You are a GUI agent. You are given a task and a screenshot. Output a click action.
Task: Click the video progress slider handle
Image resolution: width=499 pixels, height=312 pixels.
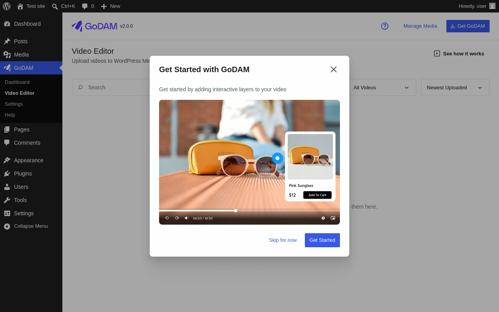[235, 211]
